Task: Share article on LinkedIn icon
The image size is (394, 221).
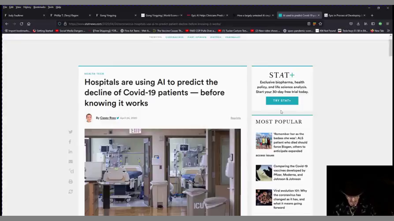Action: [70, 152]
